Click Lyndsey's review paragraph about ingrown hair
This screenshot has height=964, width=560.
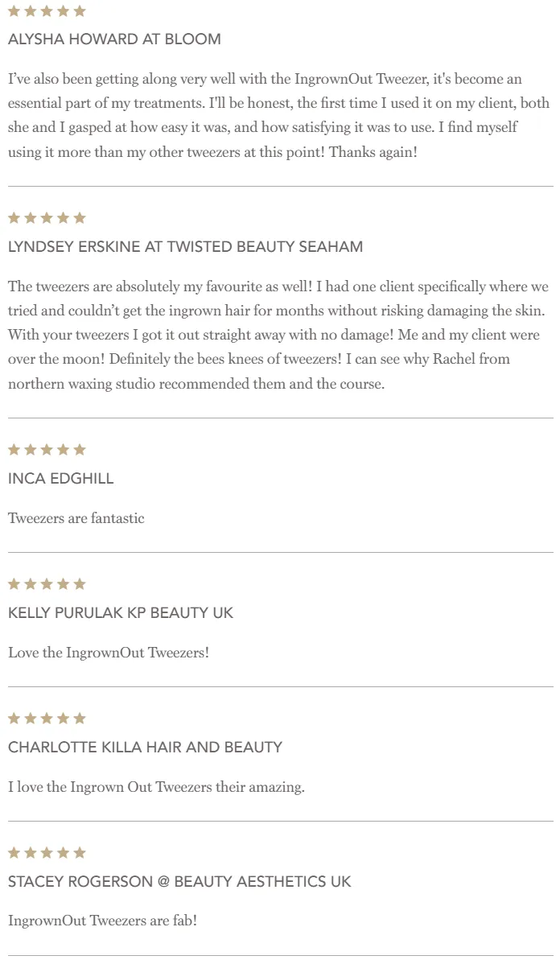coord(278,335)
